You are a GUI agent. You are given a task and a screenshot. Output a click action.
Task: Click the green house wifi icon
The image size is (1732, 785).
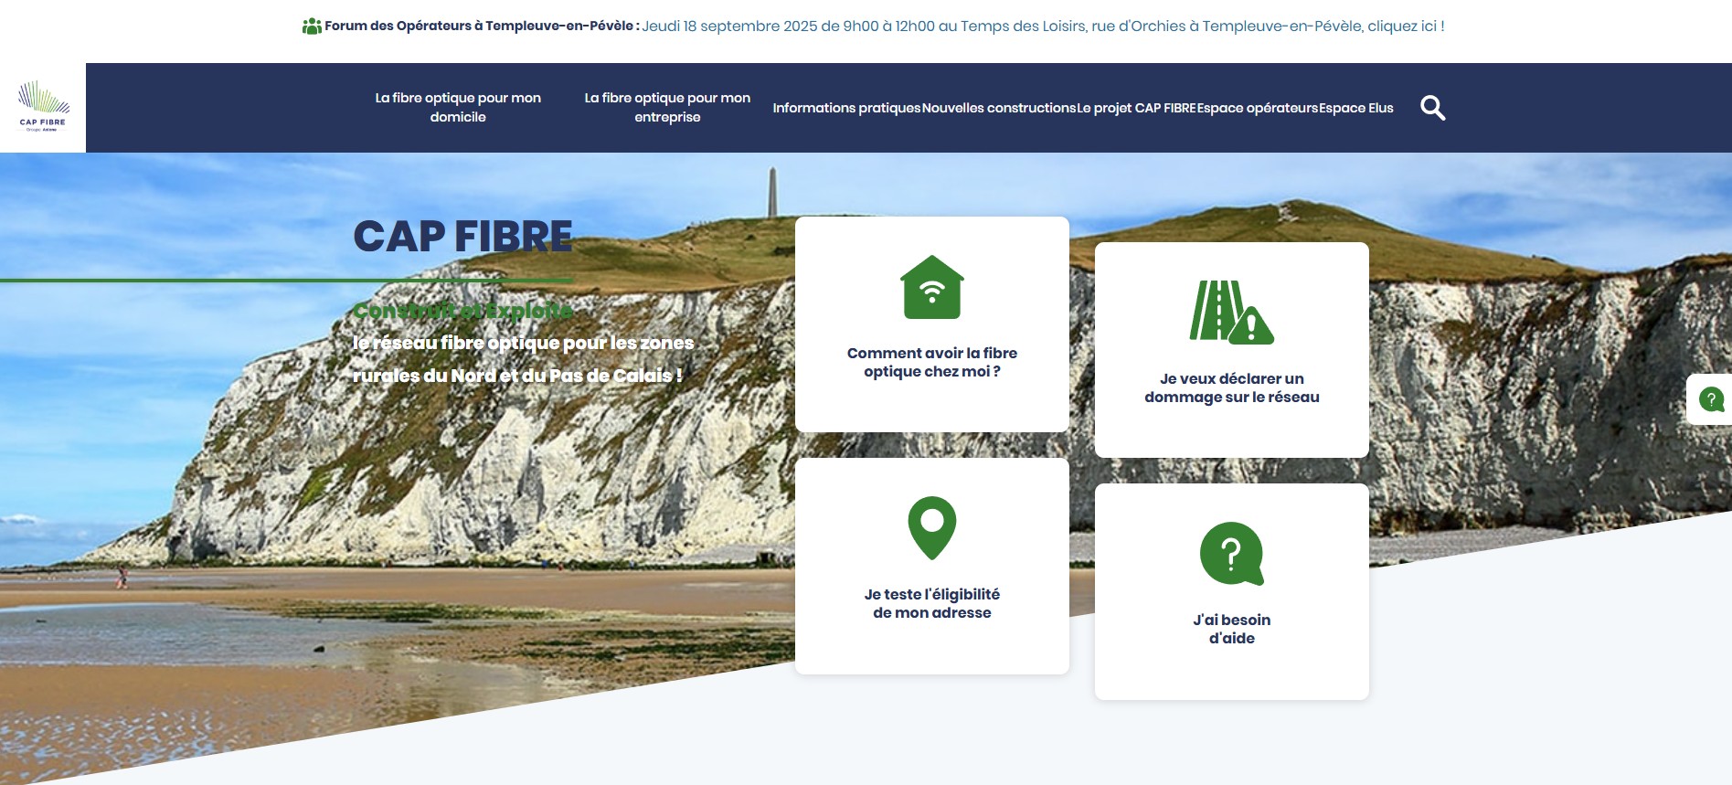(x=931, y=287)
